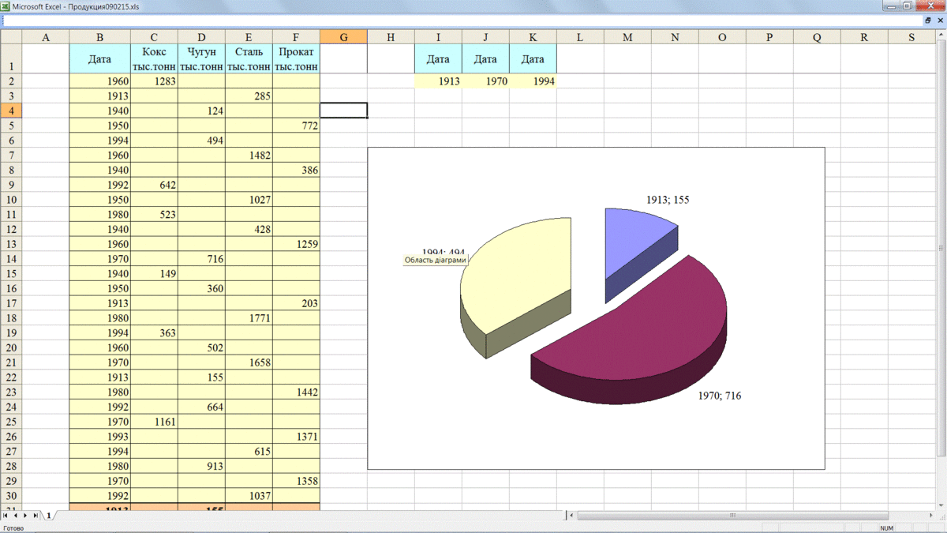This screenshot has width=947, height=533.
Task: Click the vertical scrollbar up arrow
Action: click(x=941, y=36)
